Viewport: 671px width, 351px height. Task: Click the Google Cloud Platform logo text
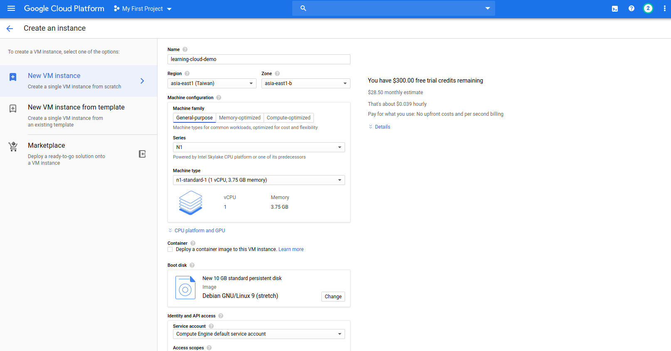point(64,8)
